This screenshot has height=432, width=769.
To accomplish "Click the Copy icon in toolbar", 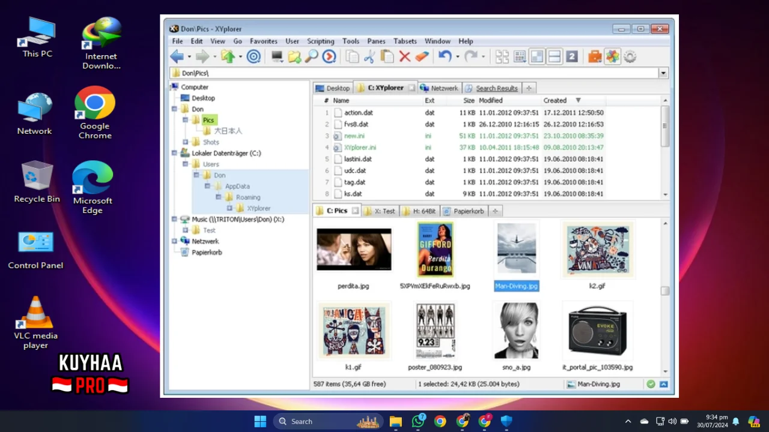I will [x=353, y=56].
